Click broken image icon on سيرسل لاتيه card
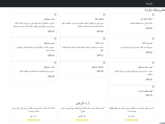The width and height of the screenshot is (165, 124). point(153,39)
